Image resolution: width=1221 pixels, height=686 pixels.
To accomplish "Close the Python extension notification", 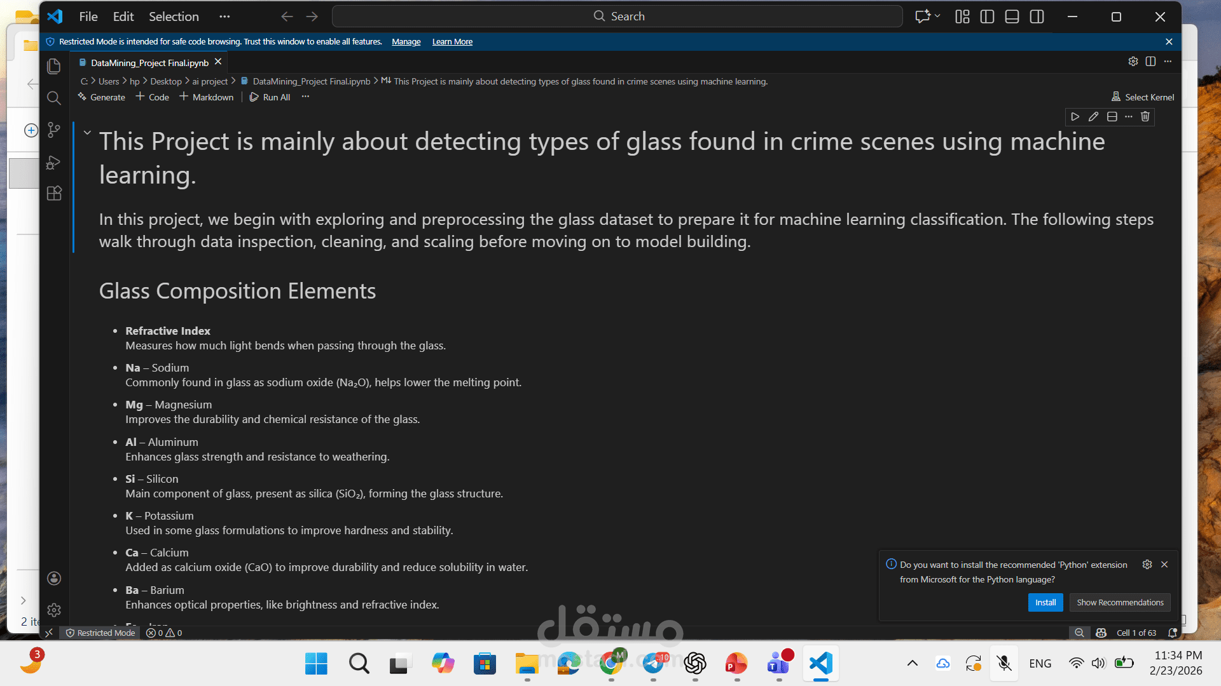I will click(1164, 565).
